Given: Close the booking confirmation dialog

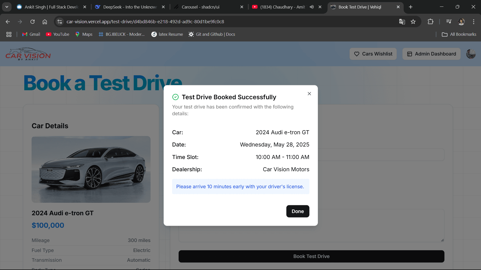Looking at the screenshot, I should coord(309,93).
